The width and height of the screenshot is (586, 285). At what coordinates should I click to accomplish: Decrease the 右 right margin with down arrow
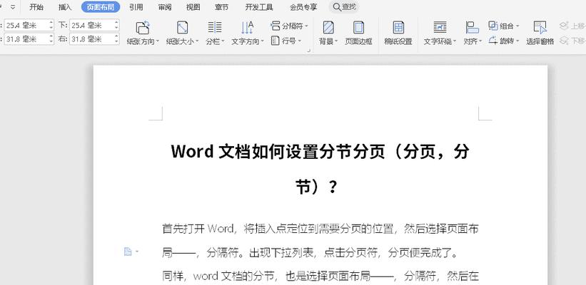click(116, 42)
